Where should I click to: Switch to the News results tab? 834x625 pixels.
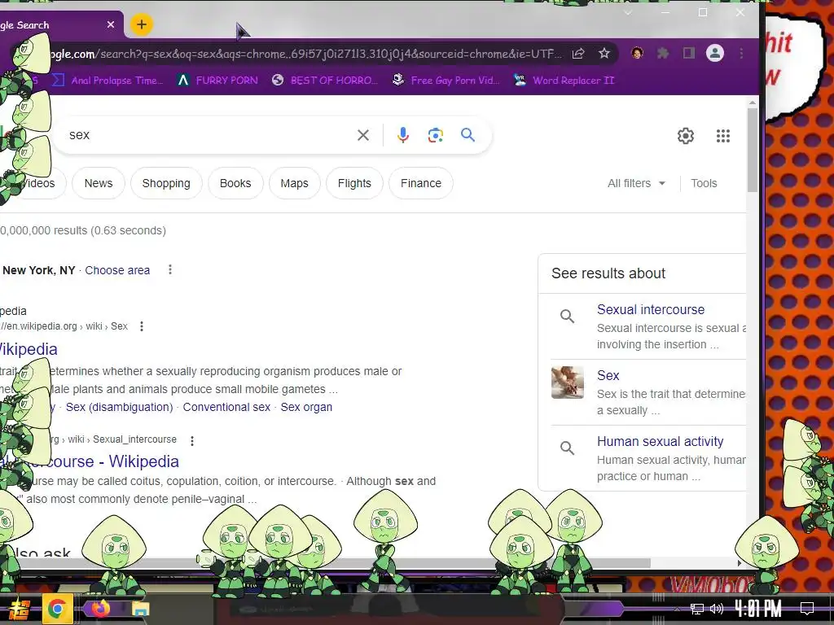click(99, 183)
